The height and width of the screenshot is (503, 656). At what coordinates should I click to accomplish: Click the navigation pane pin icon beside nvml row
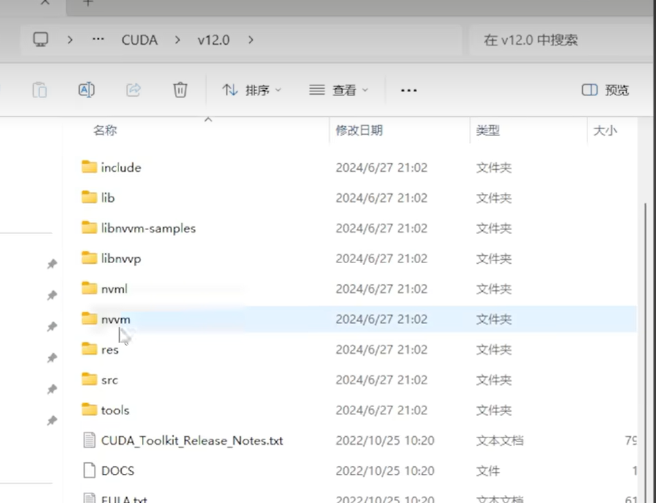point(52,296)
